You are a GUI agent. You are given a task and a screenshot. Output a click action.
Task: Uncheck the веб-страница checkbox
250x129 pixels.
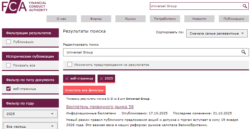coord(8,89)
